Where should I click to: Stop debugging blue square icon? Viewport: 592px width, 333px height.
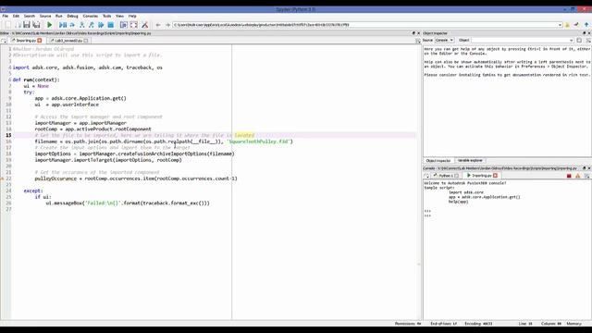pyautogui.click(x=111, y=25)
